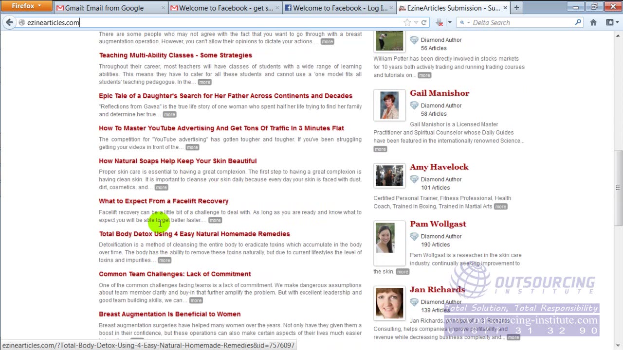
Task: Click 'more' after Epic Tale summary
Action: pyautogui.click(x=169, y=115)
